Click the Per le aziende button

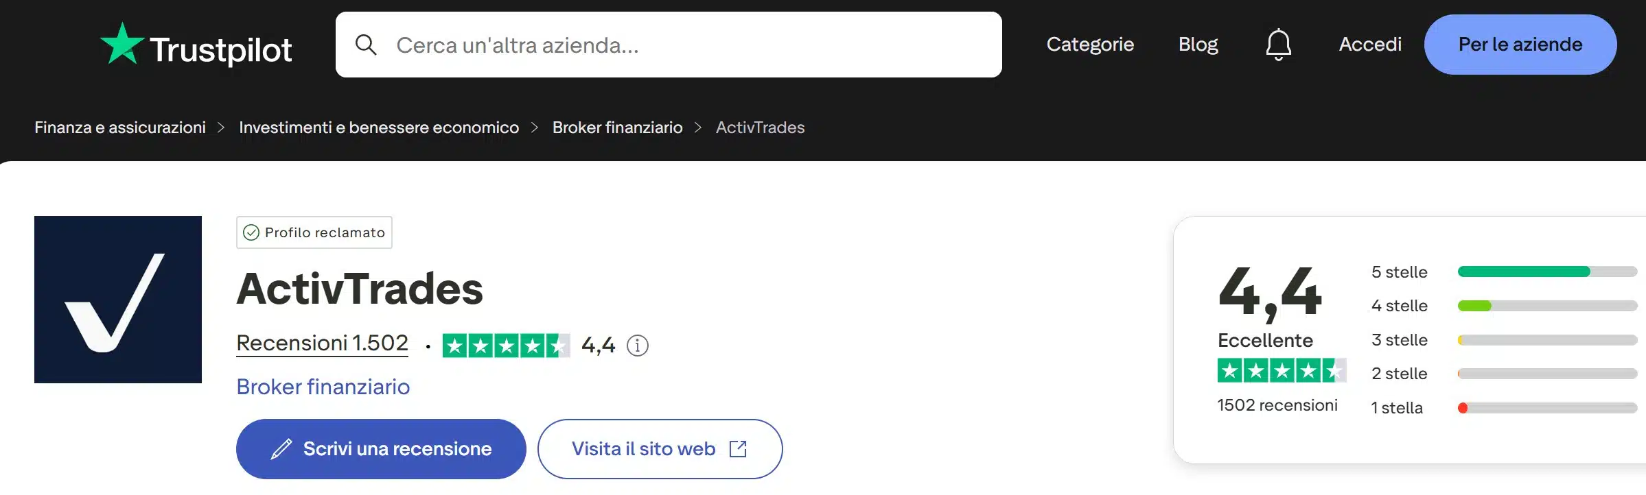click(1519, 44)
